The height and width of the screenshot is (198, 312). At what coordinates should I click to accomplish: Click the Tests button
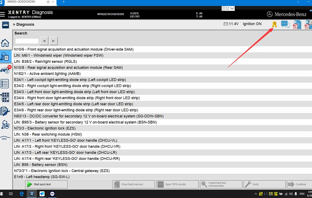(265, 184)
